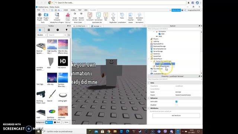Switch to Toolbox Recent tab
Image resolution: width=238 pixels, height=134 pixels.
pos(58,30)
